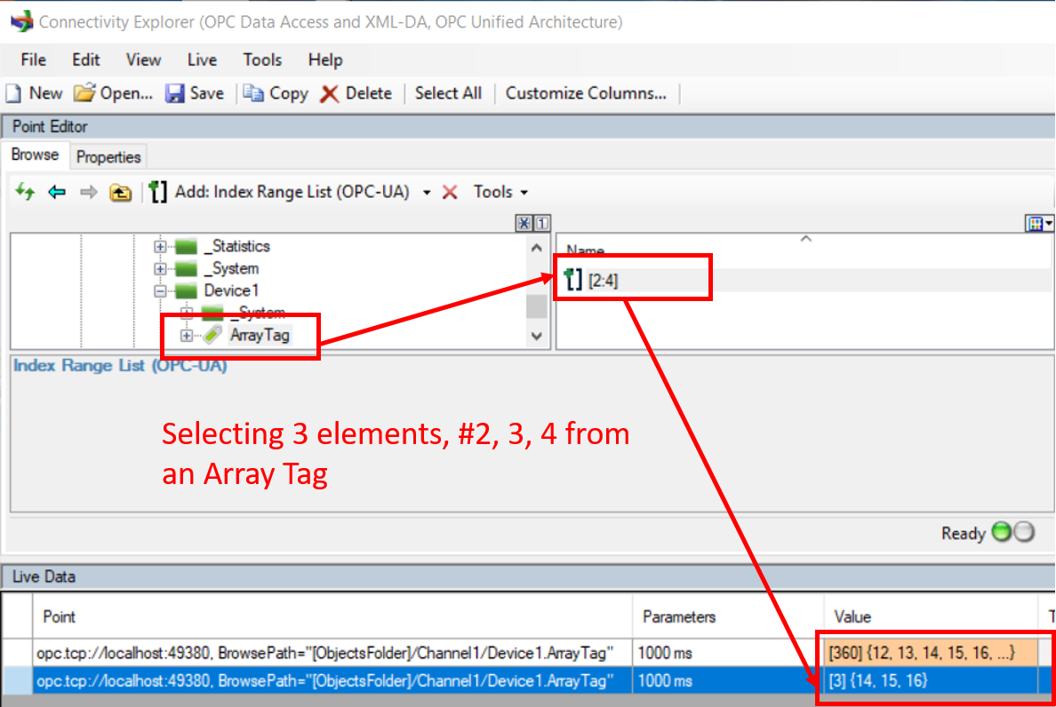This screenshot has height=707, width=1056.
Task: Open the Live menu
Action: click(202, 60)
